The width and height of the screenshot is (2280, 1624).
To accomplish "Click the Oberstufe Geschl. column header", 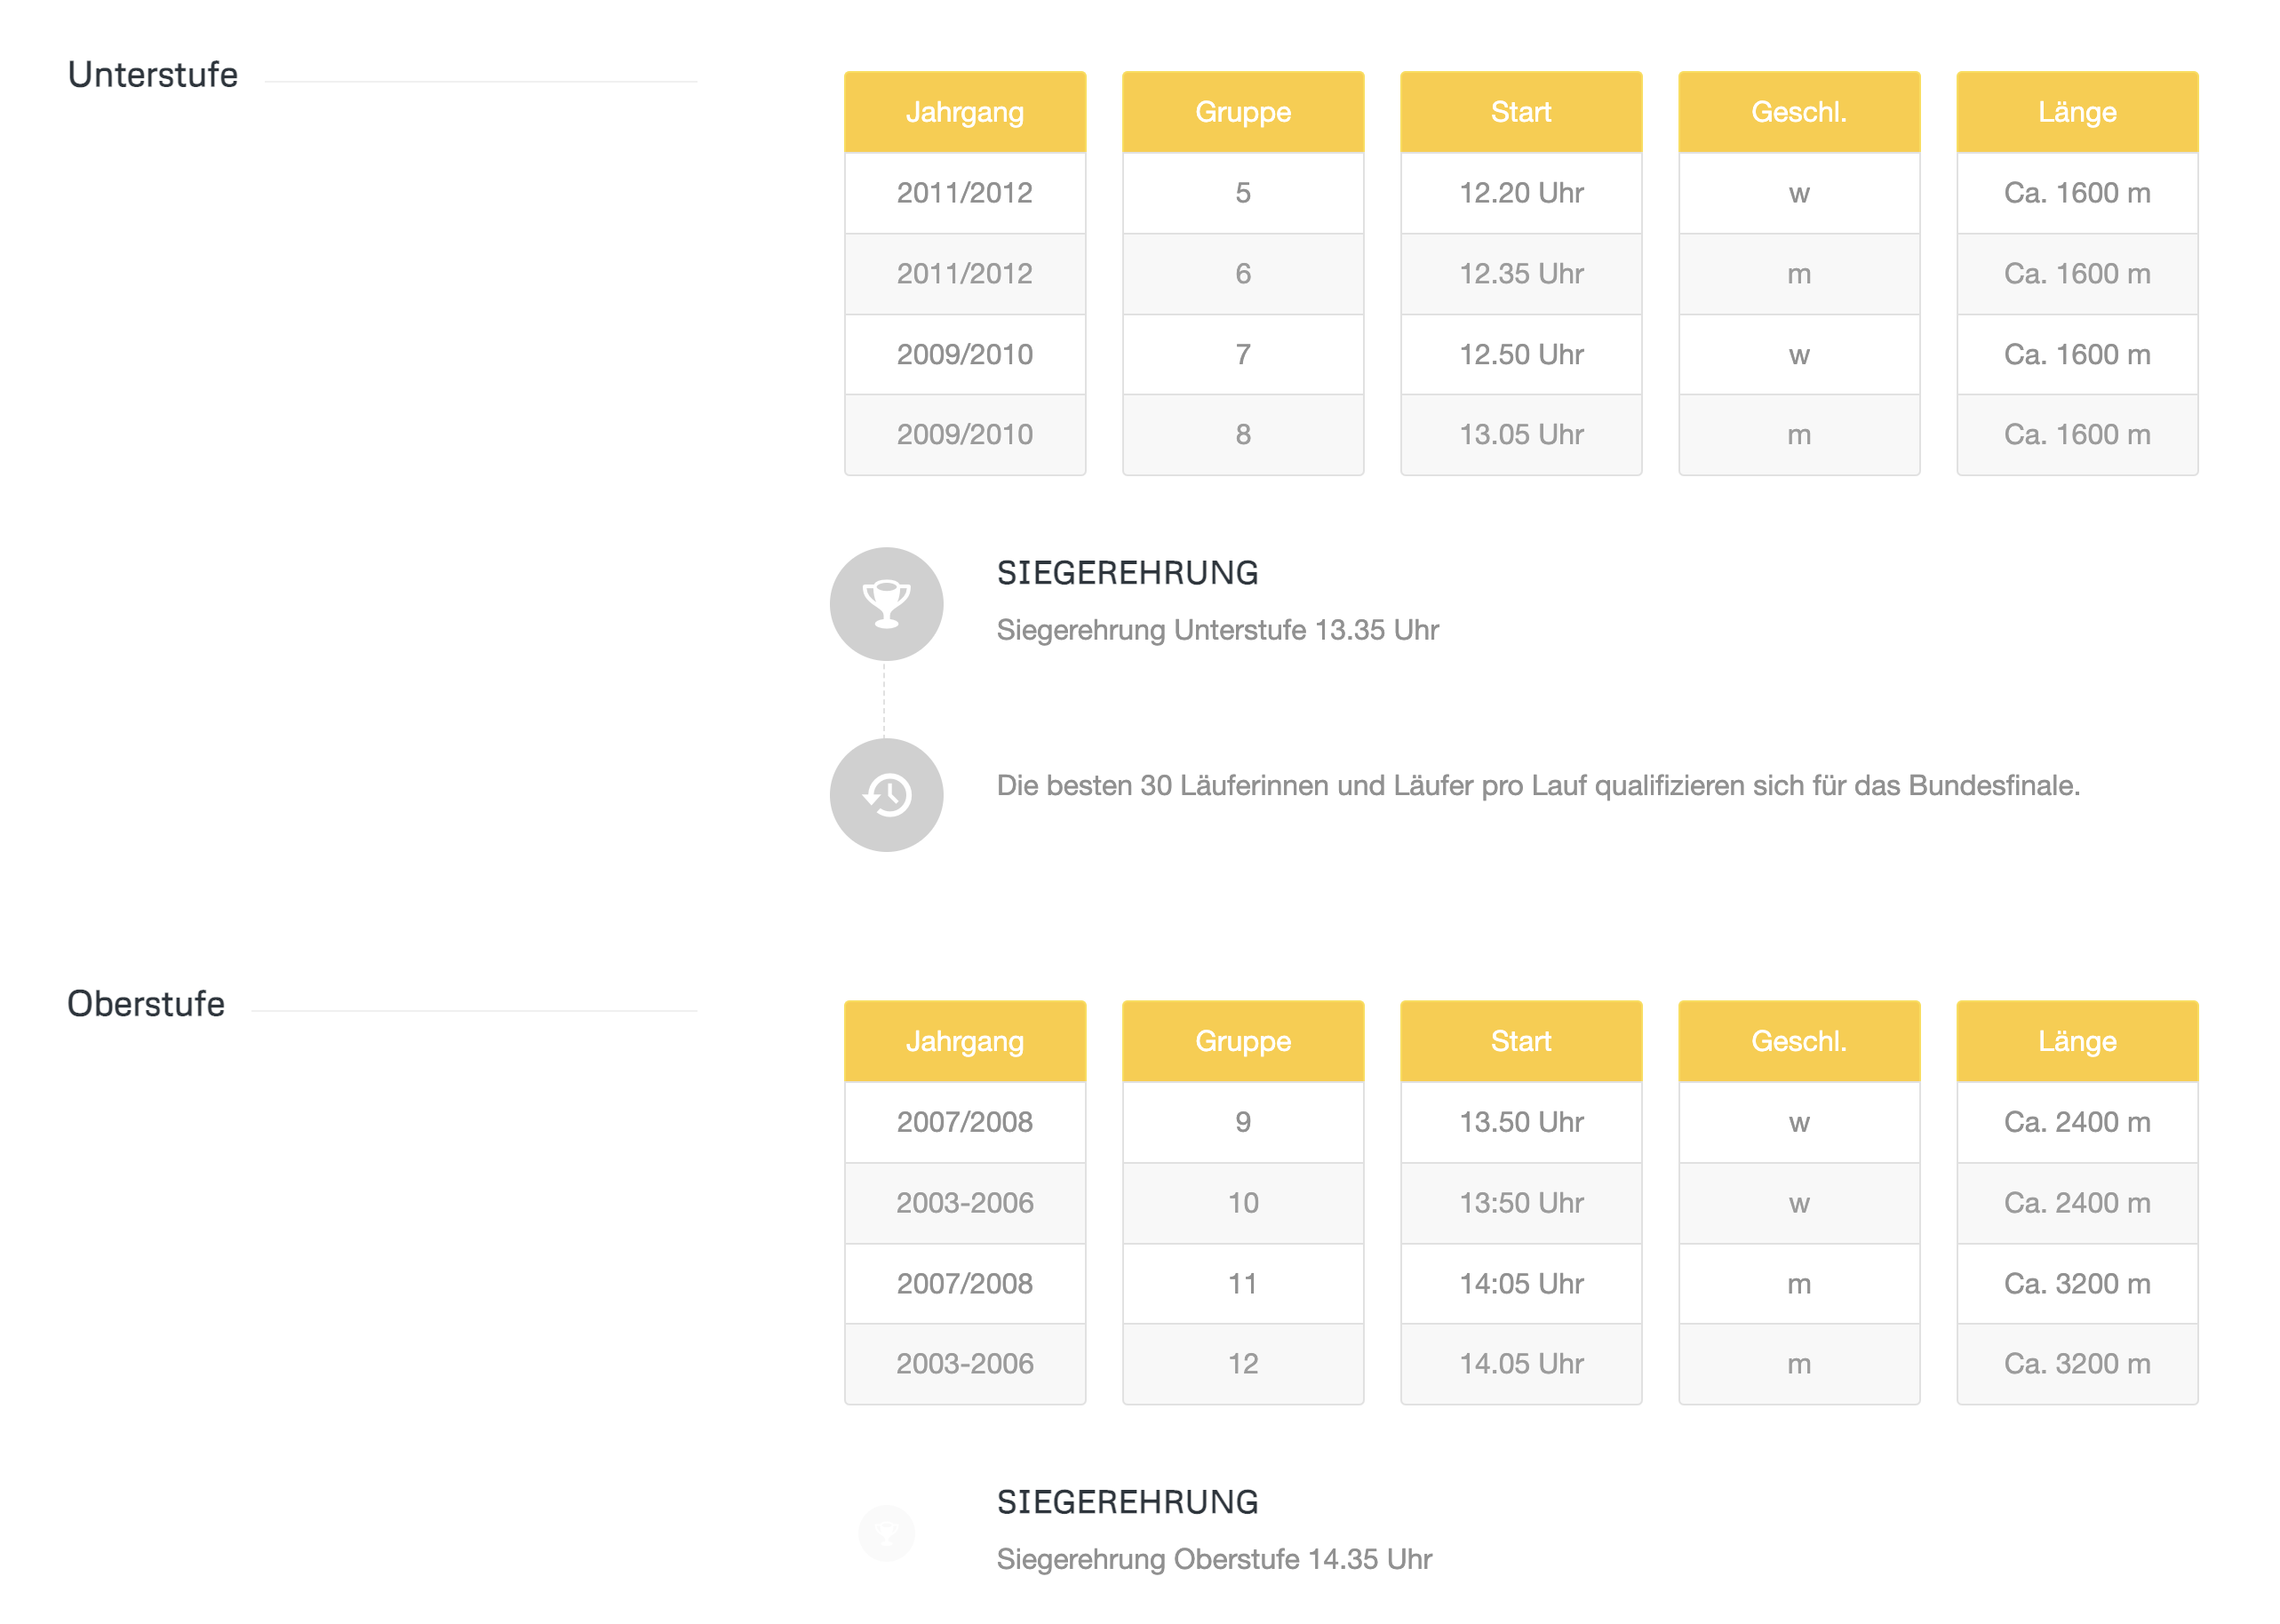I will pos(1799,1041).
